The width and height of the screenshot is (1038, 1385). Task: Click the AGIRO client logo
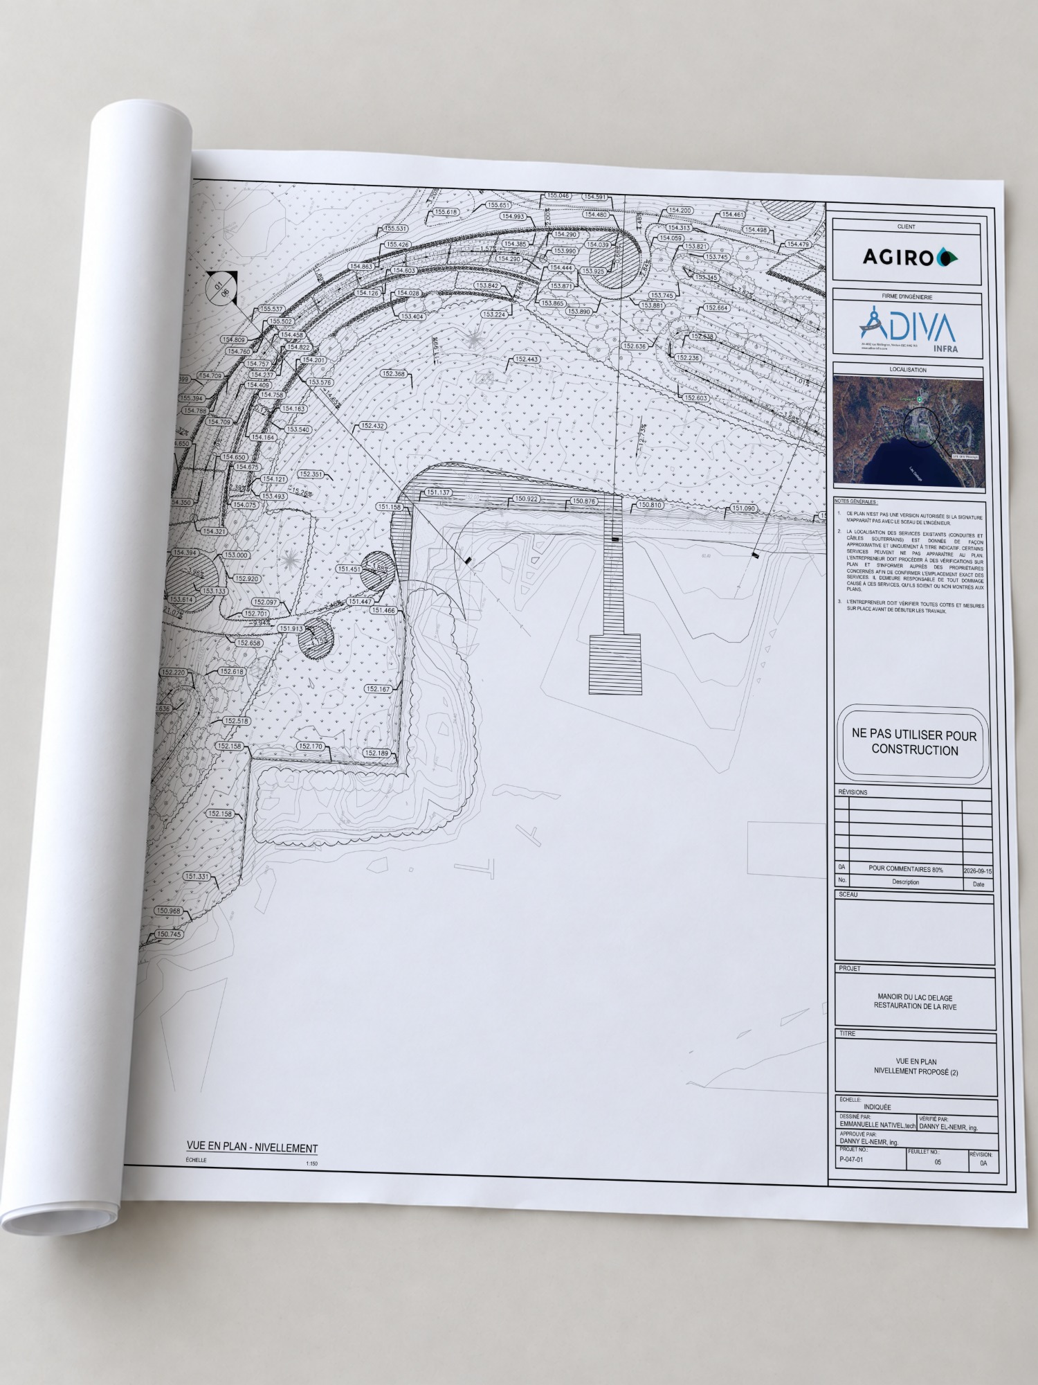tap(909, 258)
